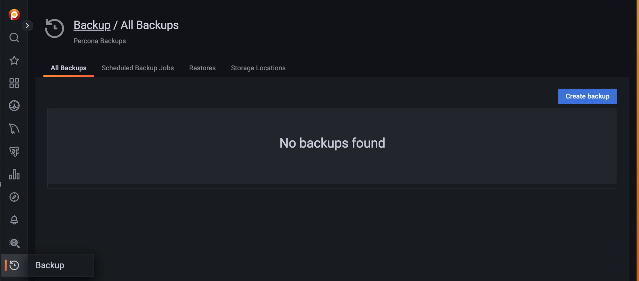This screenshot has height=281, width=639.
Task: Click the Backup clock icon in sidebar
Action: pyautogui.click(x=14, y=265)
